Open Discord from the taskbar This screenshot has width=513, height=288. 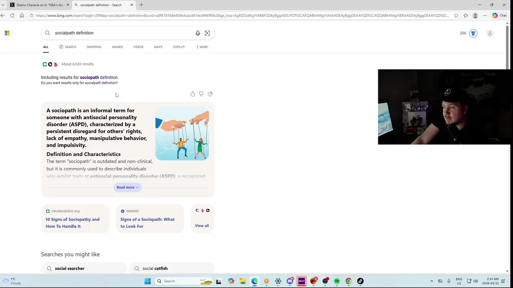(x=290, y=281)
